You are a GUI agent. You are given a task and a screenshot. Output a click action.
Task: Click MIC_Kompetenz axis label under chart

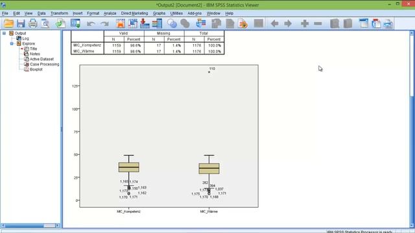point(128,212)
